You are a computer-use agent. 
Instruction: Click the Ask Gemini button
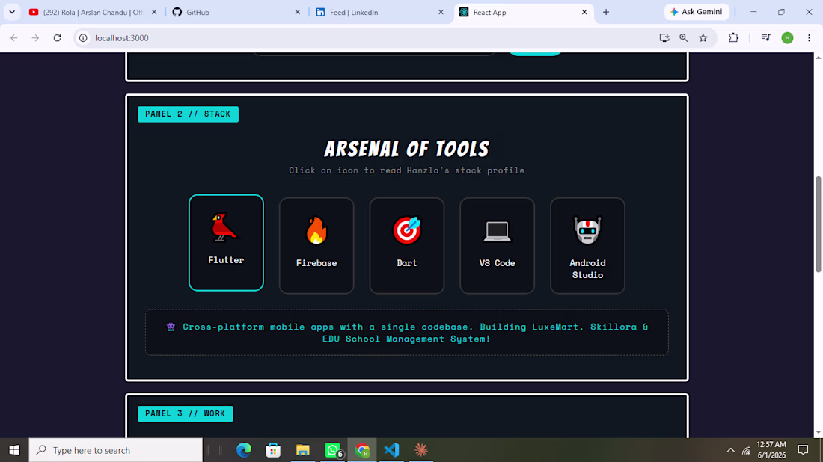[x=697, y=11]
